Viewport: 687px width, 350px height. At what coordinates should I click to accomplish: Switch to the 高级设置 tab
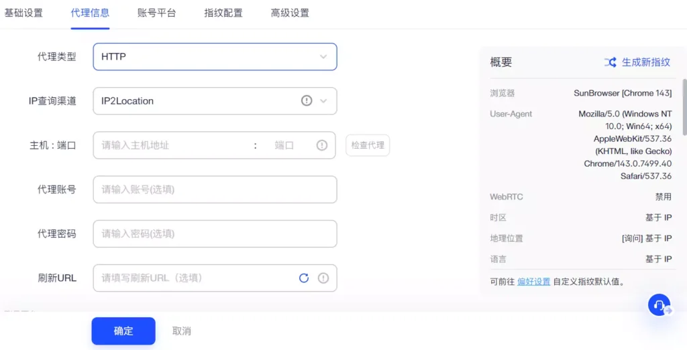[290, 13]
